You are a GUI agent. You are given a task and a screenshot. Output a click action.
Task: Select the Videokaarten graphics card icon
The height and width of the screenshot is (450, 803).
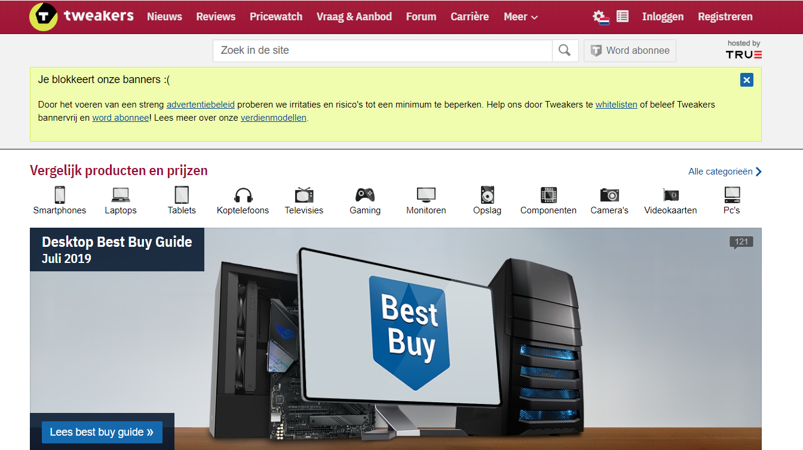pos(671,195)
